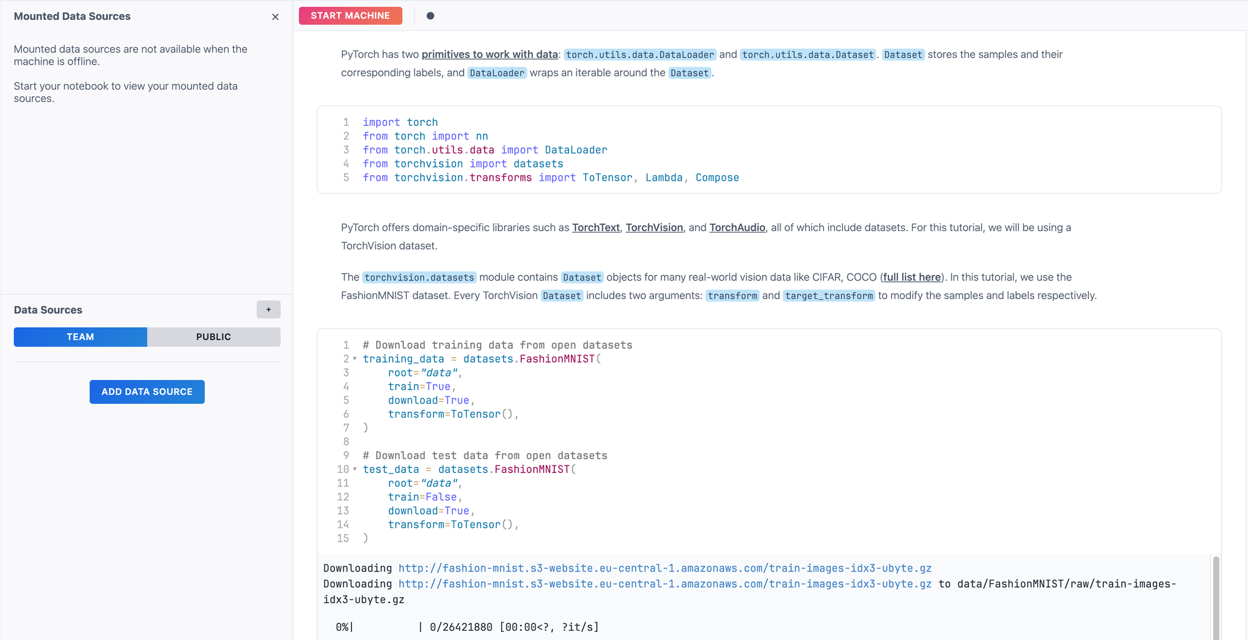Click the 'from torch import nn' line

point(426,136)
